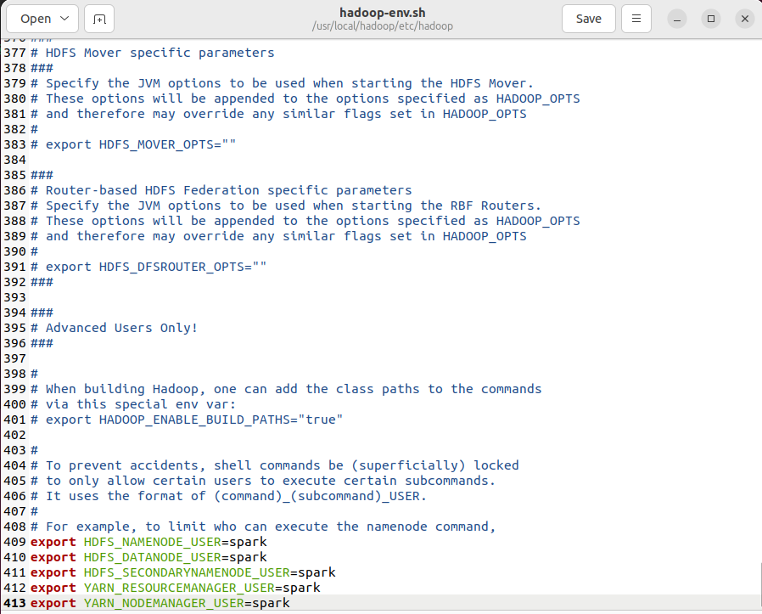Viewport: 762px width, 614px height.
Task: Click line 404 'To prevent accidents' comment
Action: 275,465
